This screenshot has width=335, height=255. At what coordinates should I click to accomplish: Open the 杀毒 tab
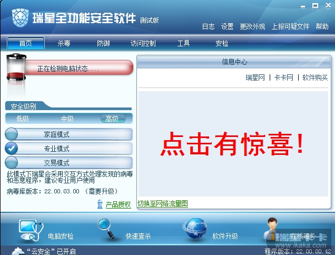pyautogui.click(x=64, y=43)
